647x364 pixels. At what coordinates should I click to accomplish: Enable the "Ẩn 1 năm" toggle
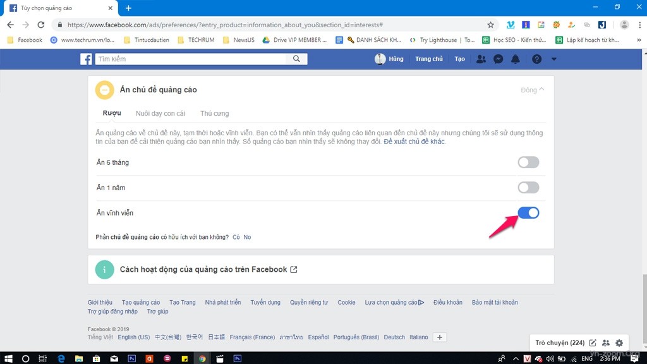(528, 188)
